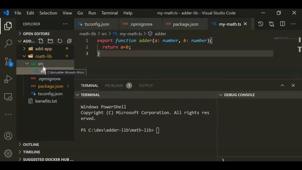The width and height of the screenshot is (302, 170).
Task: Split the editor to the right
Action: [x=283, y=24]
